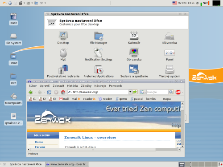Image resolution: width=223 pixels, height=167 pixels.
Task: Open the Trash desktop icon
Action: click(13, 19)
